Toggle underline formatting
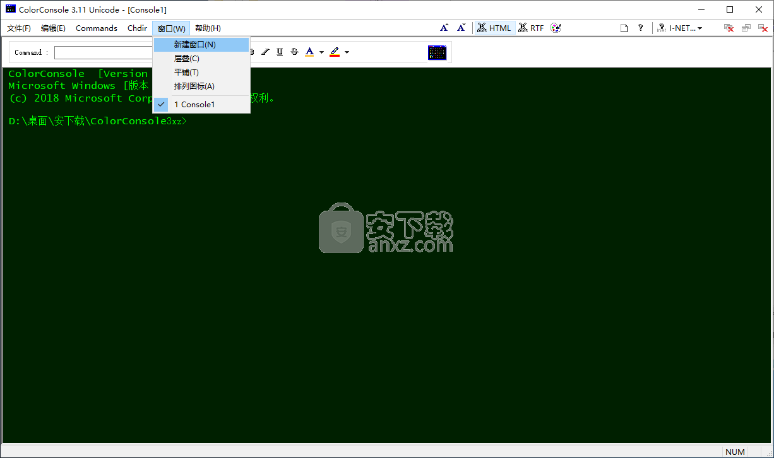774x458 pixels. (x=280, y=52)
